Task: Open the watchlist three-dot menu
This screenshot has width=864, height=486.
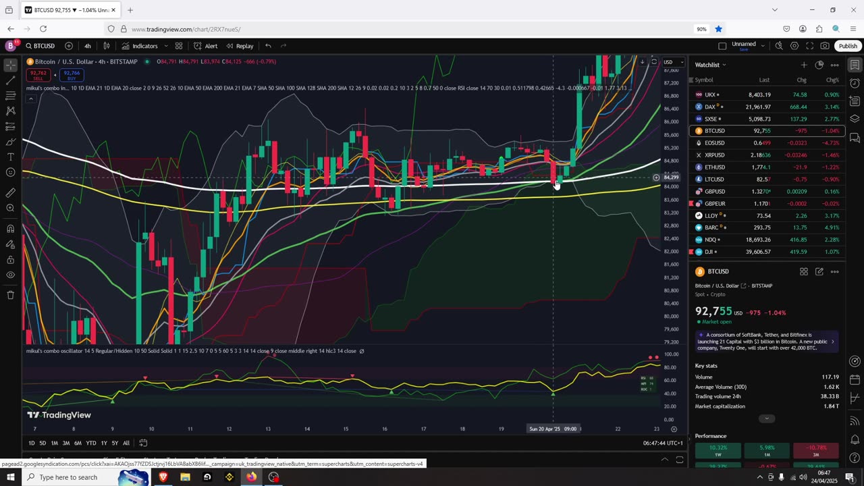Action: pyautogui.click(x=835, y=65)
